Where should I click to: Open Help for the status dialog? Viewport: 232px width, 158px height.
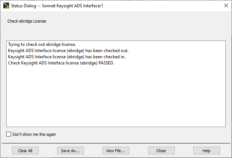pos(206,151)
